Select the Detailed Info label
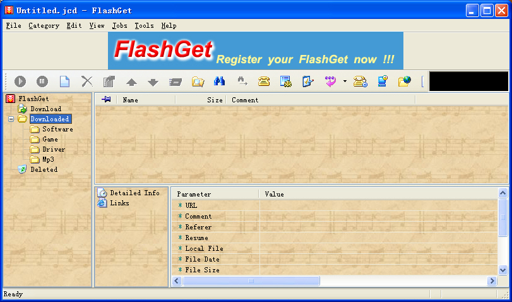Screen dimensions: 512x302 pyautogui.click(x=134, y=193)
